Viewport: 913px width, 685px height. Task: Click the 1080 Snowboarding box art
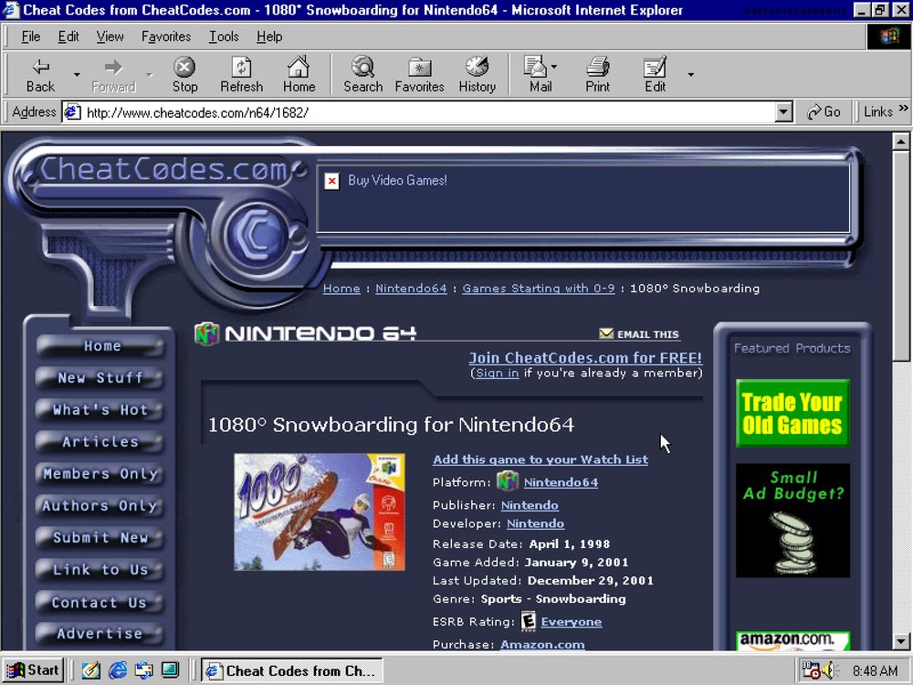tap(319, 512)
